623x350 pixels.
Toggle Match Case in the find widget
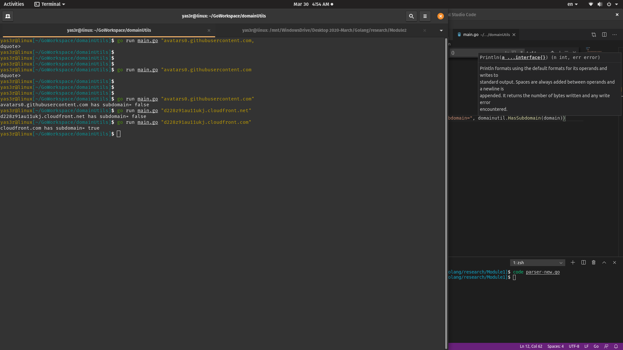(507, 52)
